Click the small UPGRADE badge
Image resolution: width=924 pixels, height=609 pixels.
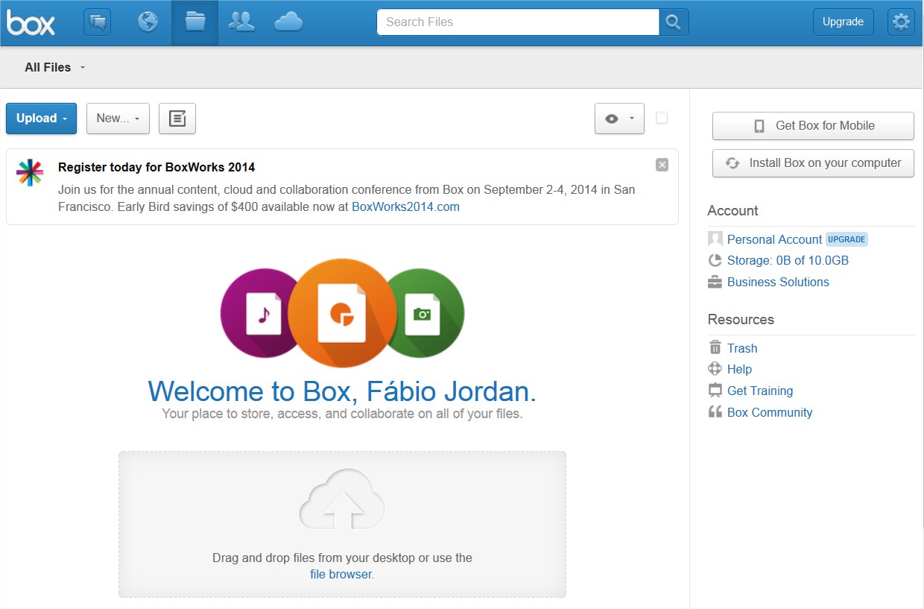pos(847,239)
